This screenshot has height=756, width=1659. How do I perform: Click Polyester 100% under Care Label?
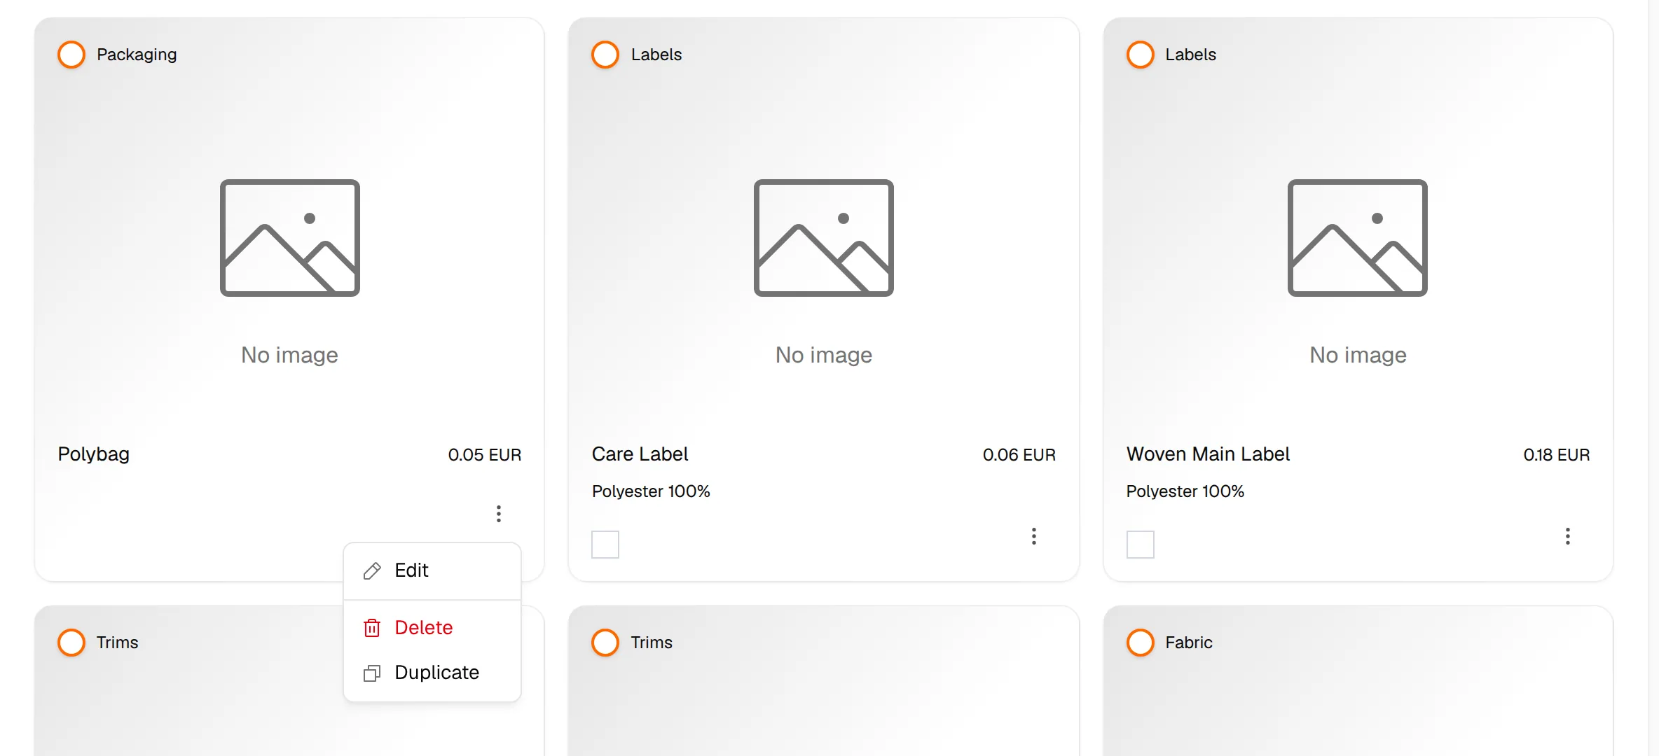click(x=651, y=491)
